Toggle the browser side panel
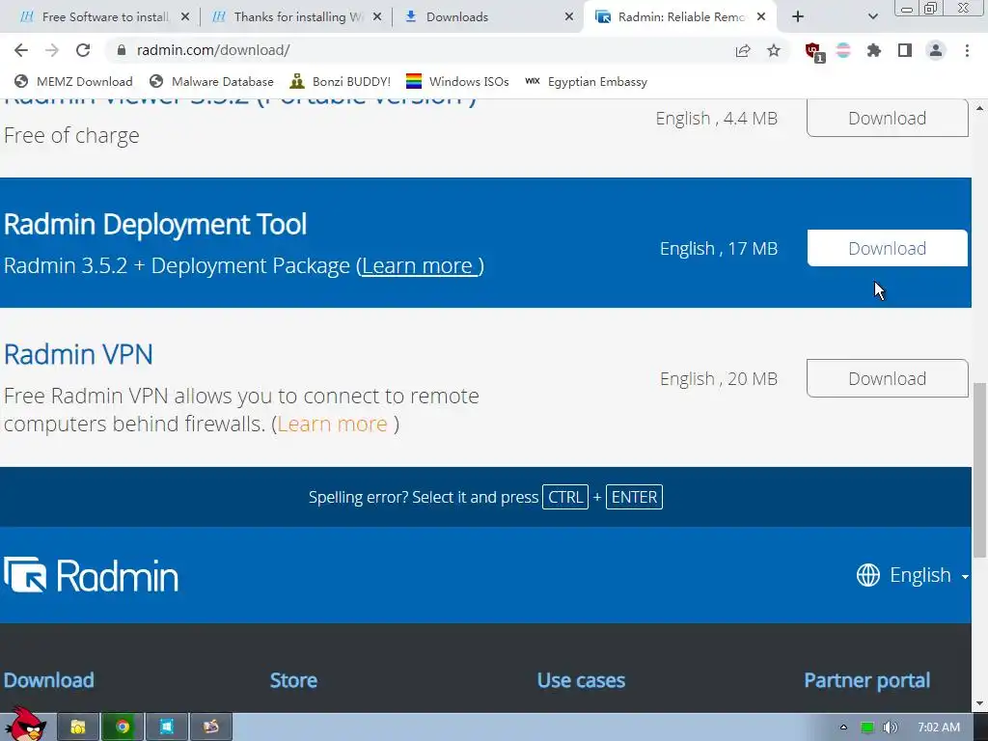Image resolution: width=988 pixels, height=741 pixels. [x=905, y=50]
